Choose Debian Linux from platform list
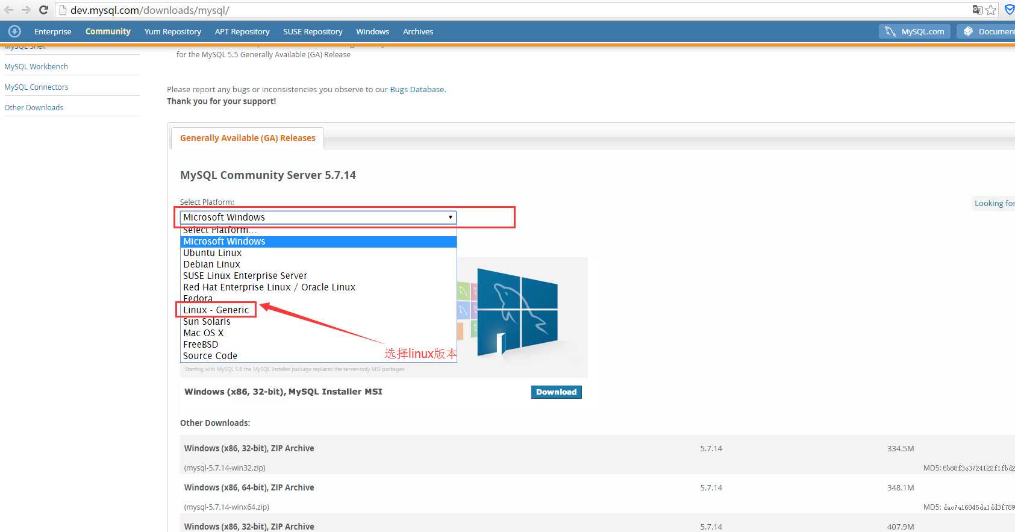1015x532 pixels. [318, 264]
